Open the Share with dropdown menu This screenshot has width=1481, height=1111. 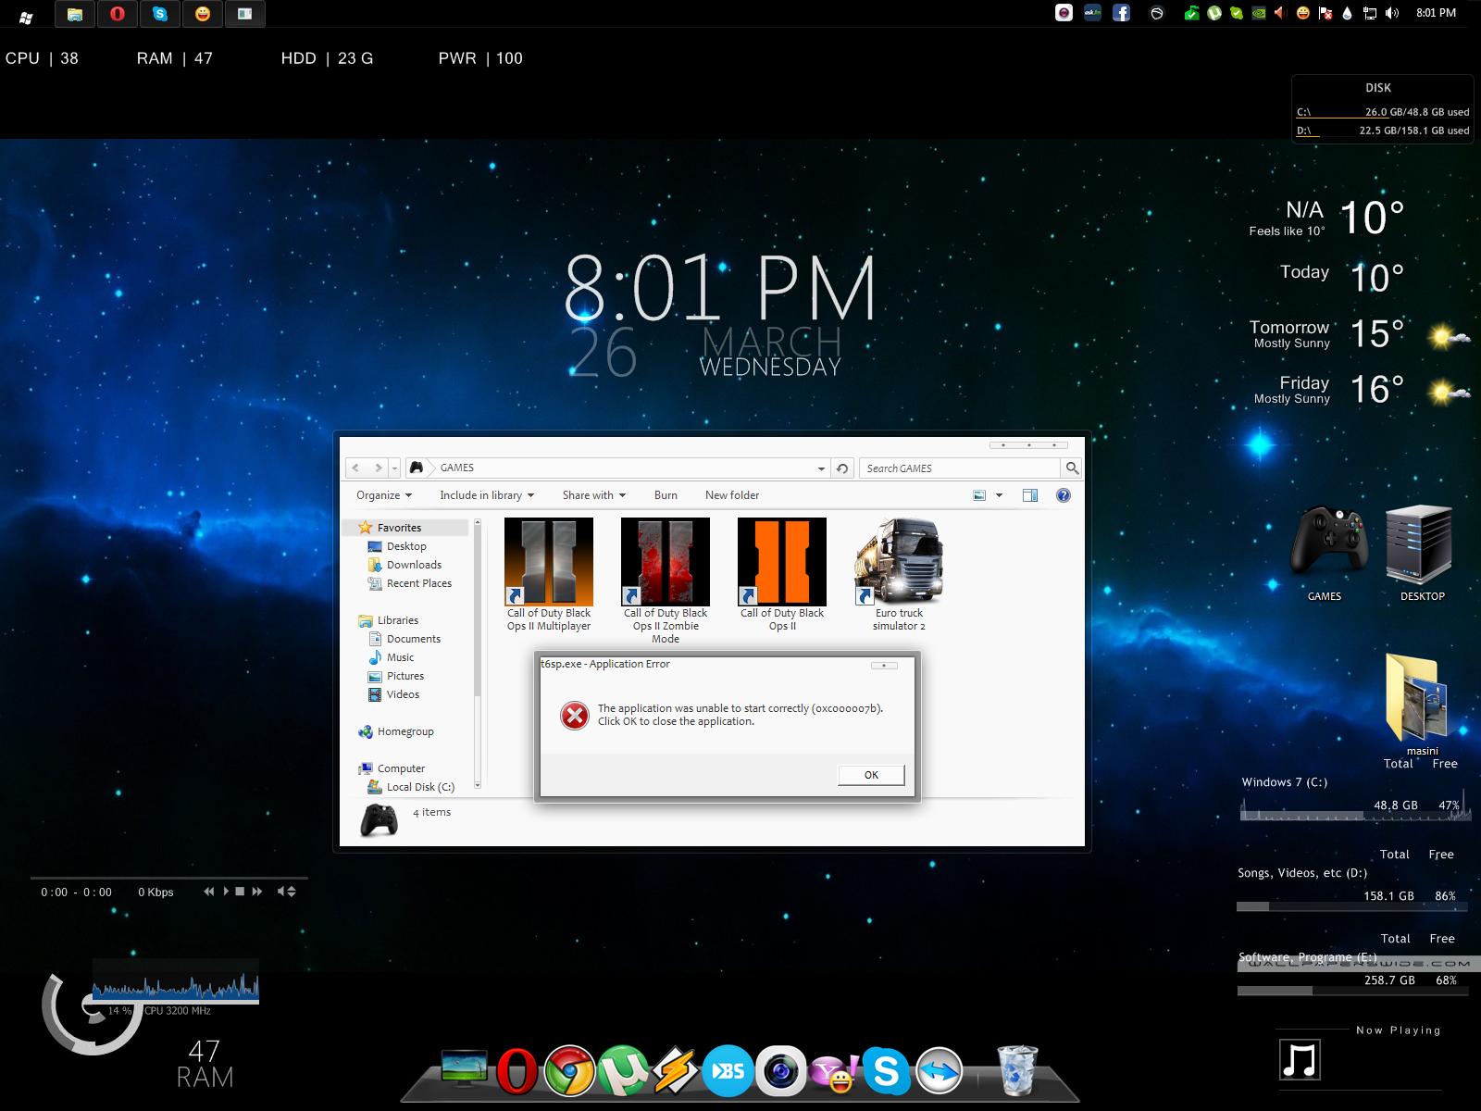click(594, 495)
